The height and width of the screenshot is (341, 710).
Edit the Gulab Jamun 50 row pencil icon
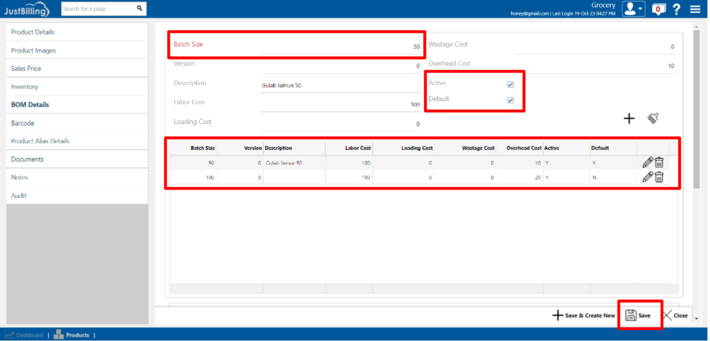[x=647, y=163]
